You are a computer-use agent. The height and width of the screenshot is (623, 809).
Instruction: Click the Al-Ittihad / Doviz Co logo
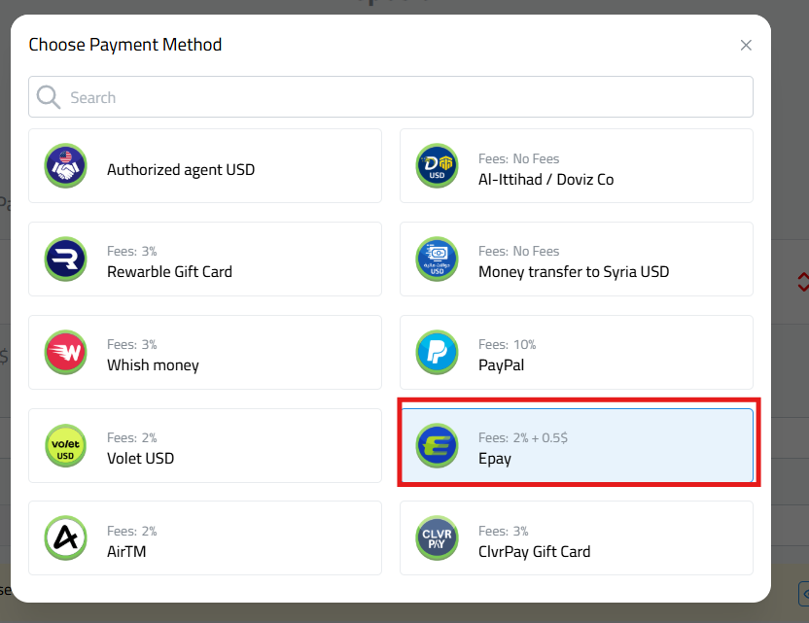(438, 166)
